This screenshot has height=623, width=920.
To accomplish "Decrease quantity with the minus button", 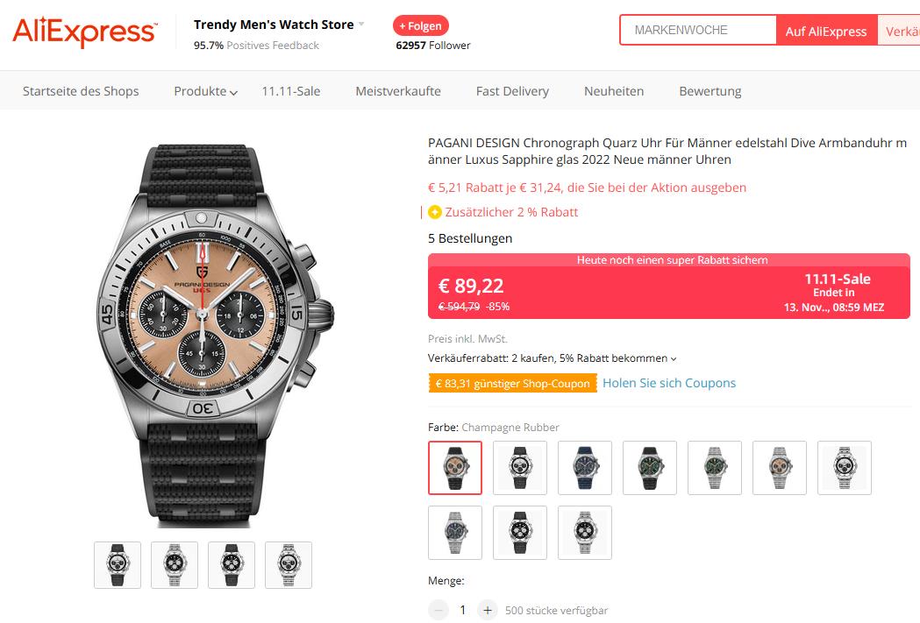I will click(438, 610).
